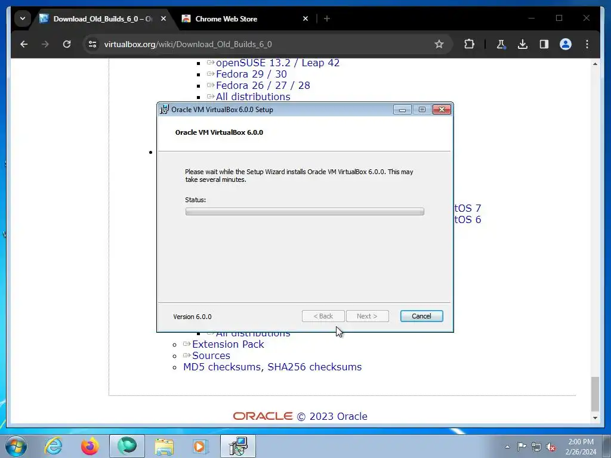Open network tray icon
Image resolution: width=611 pixels, height=458 pixels.
536,447
